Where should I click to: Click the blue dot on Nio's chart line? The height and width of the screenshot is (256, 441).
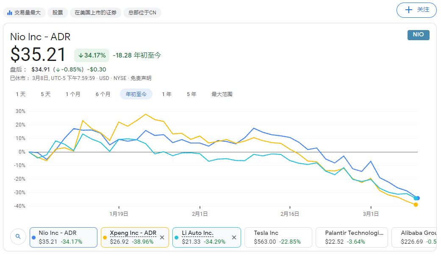[417, 198]
